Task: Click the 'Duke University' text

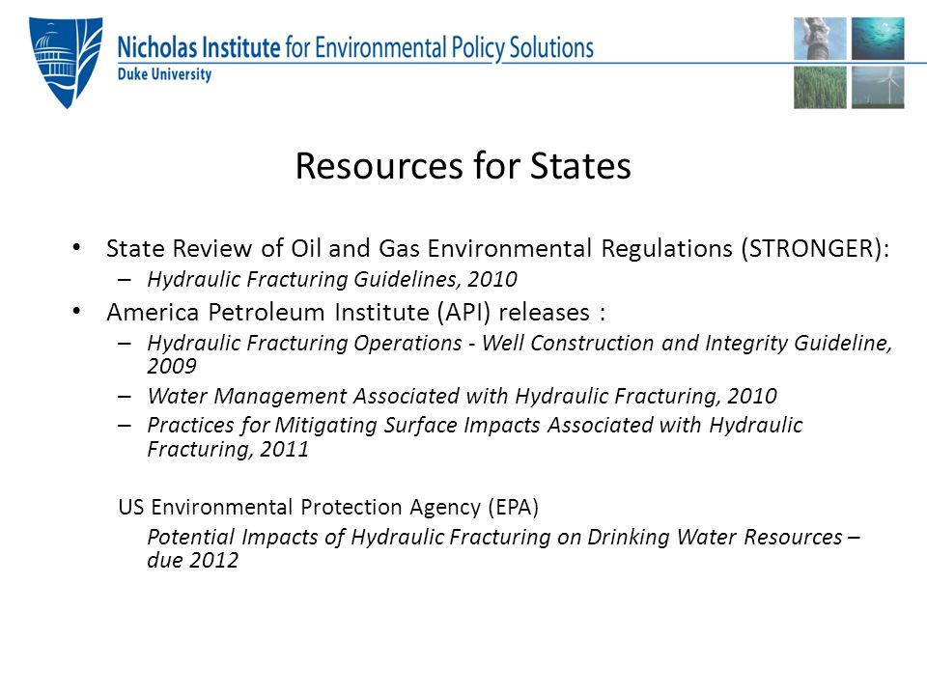Action: coord(164,74)
